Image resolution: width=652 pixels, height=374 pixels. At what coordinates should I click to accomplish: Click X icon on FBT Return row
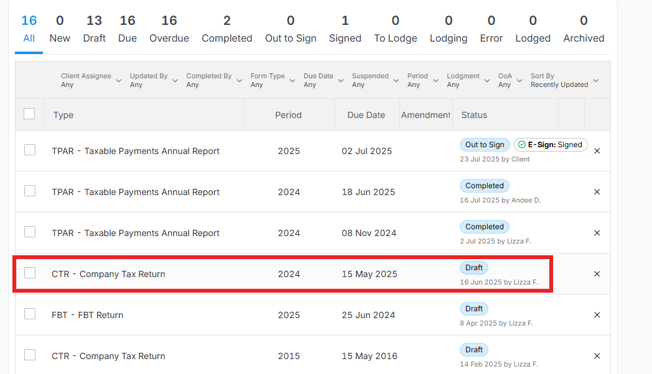(597, 315)
